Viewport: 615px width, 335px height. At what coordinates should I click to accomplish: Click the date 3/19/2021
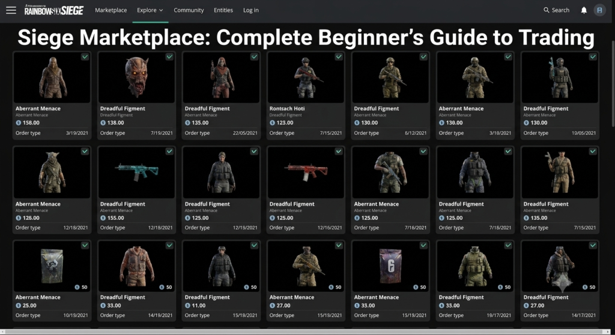(77, 133)
